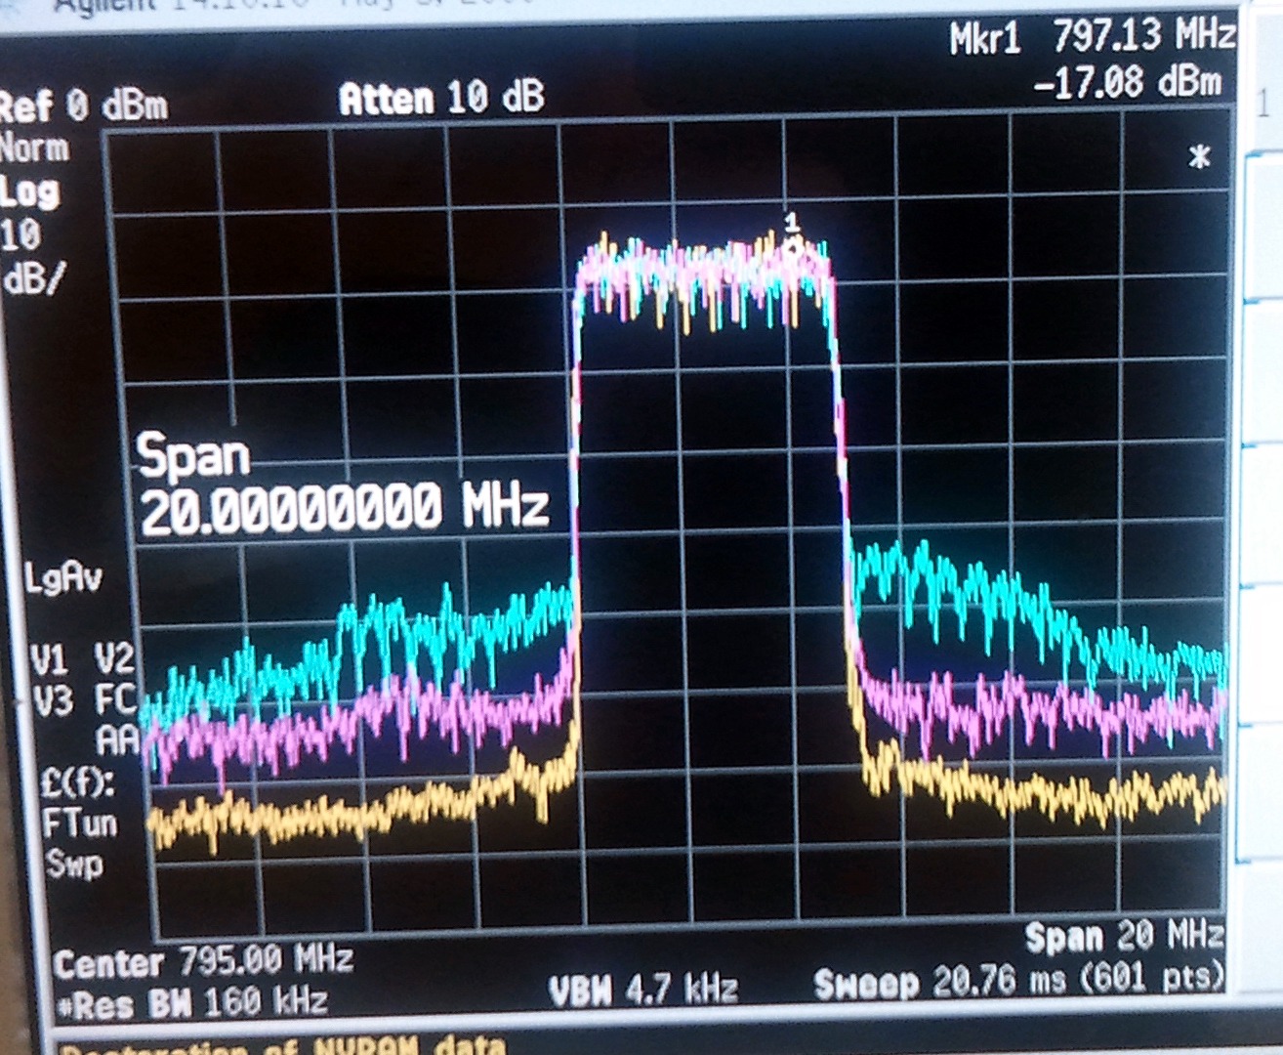Click the LgAv averaging label

pyautogui.click(x=63, y=578)
